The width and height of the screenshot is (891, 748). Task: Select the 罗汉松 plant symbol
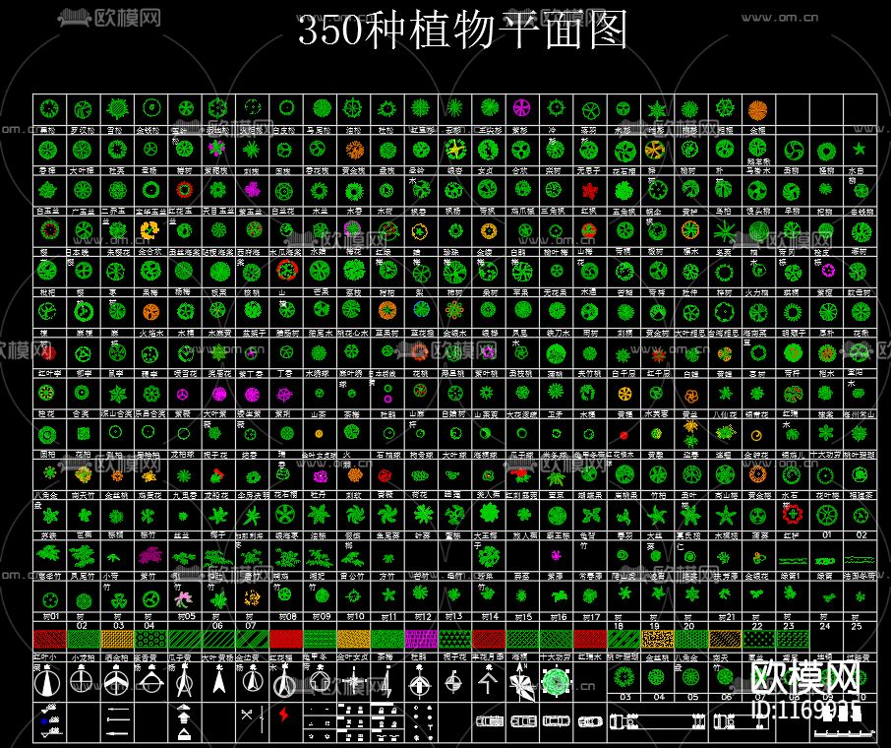coord(83,108)
